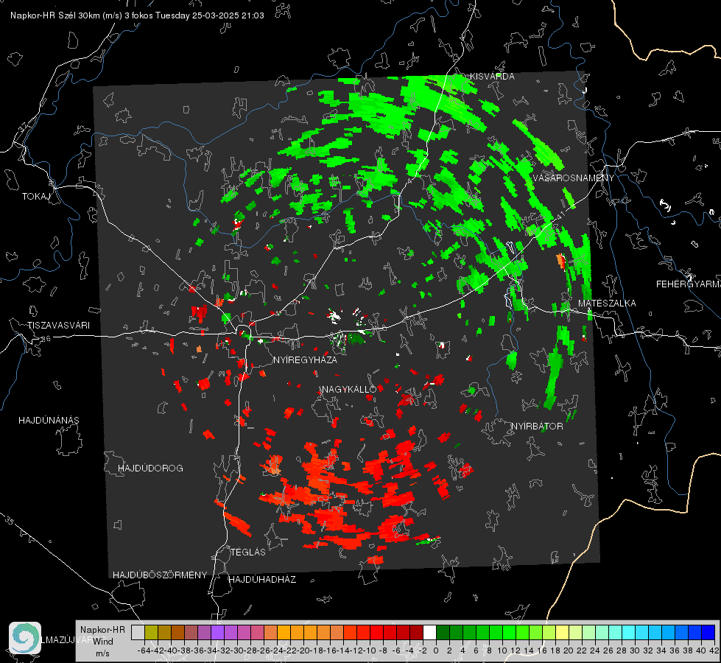This screenshot has width=721, height=663.
Task: Click the '0' legend scale value
Action: click(436, 650)
